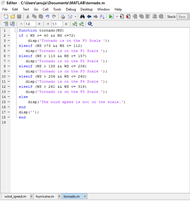Click the Evaluate cell icon
Screen dimensions: 190x201
[x=6, y=24]
